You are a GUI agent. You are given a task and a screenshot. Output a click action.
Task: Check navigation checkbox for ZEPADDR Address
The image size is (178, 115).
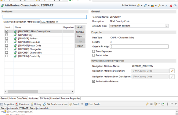click(x=7, y=38)
